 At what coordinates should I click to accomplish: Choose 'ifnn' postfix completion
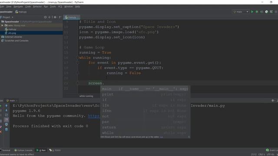tap(145, 111)
